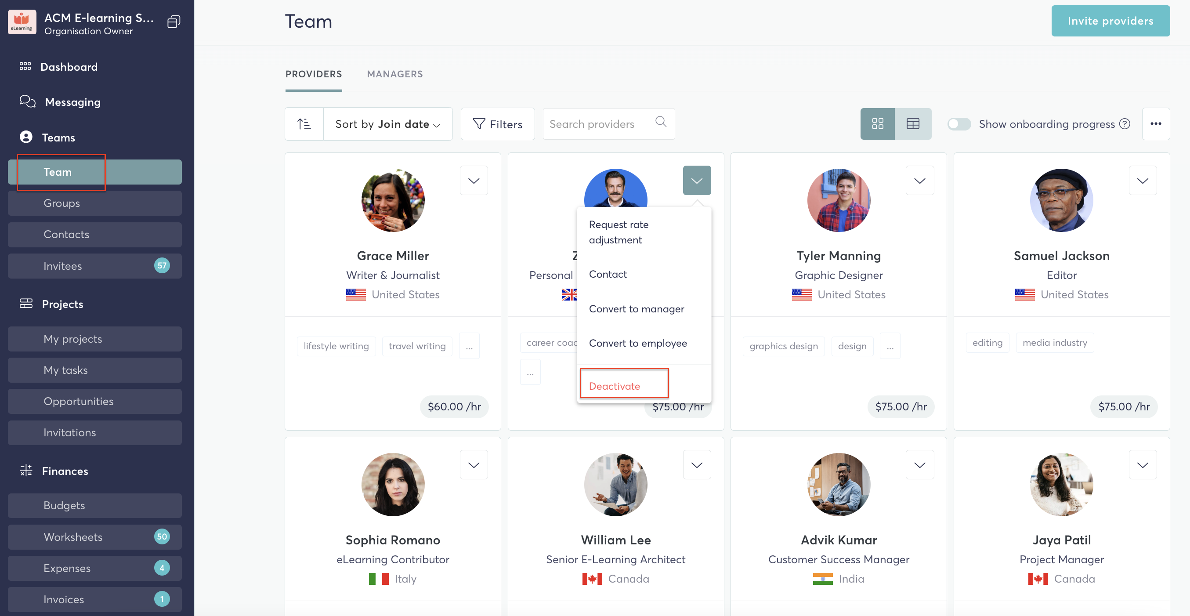
Task: Open the Sort by Join date dropdown
Action: [x=387, y=124]
